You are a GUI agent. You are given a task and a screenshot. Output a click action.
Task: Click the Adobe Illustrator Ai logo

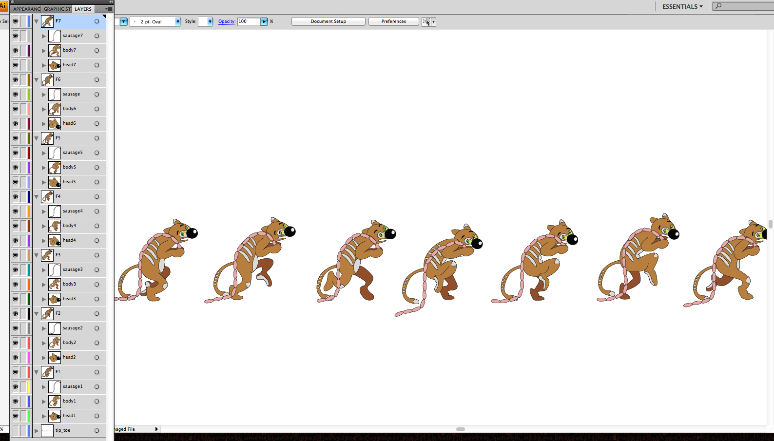click(3, 6)
